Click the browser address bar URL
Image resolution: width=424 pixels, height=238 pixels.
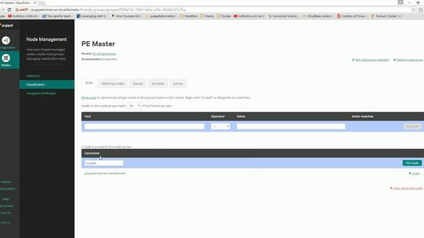tap(108, 10)
